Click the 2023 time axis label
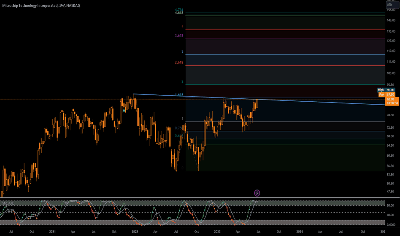 point(217,232)
